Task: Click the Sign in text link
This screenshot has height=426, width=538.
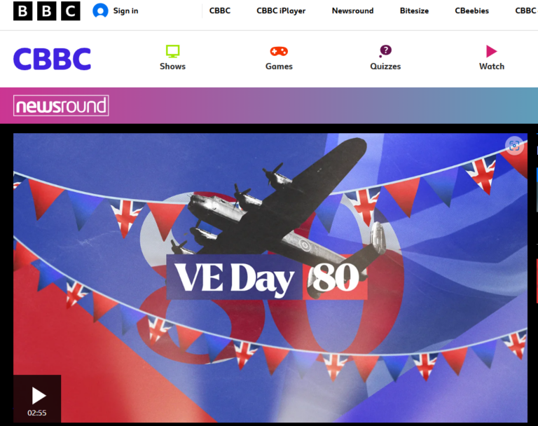Action: point(125,11)
